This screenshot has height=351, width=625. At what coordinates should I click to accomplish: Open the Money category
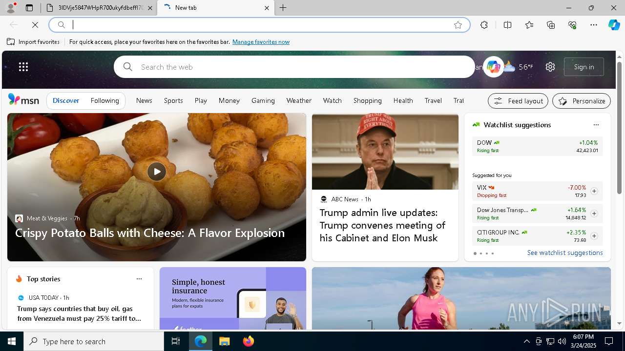(x=229, y=100)
